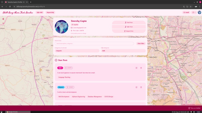This screenshot has height=113, width=202.
Task: Click the Web Development category tag
Action: [64, 97]
